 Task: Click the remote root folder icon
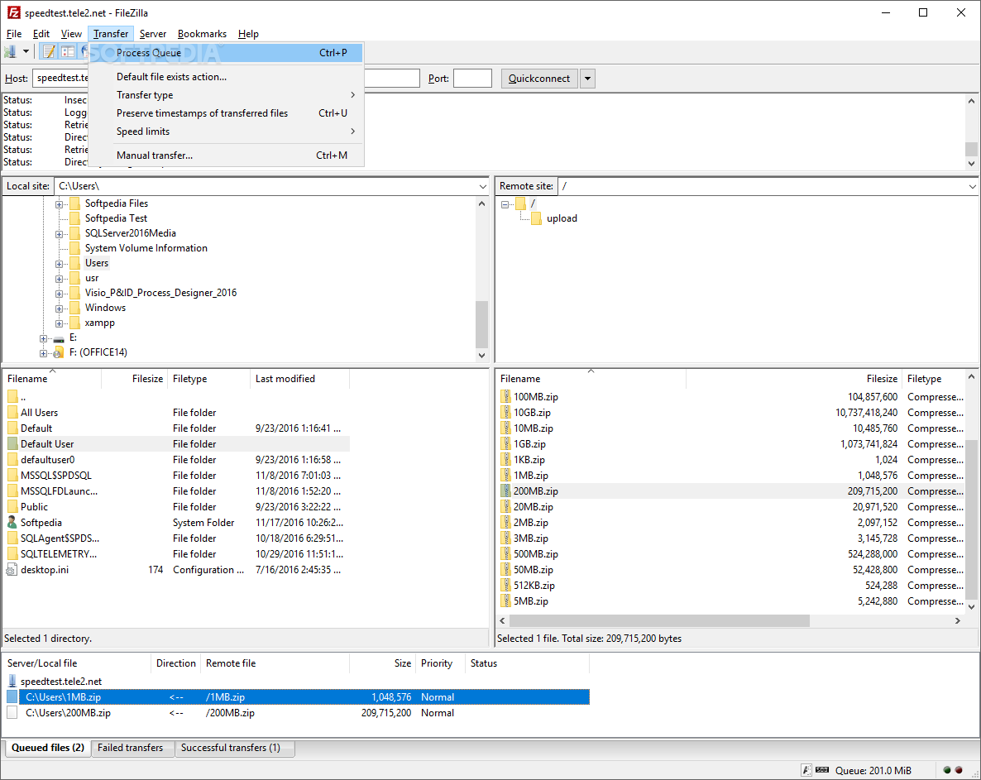pyautogui.click(x=520, y=203)
